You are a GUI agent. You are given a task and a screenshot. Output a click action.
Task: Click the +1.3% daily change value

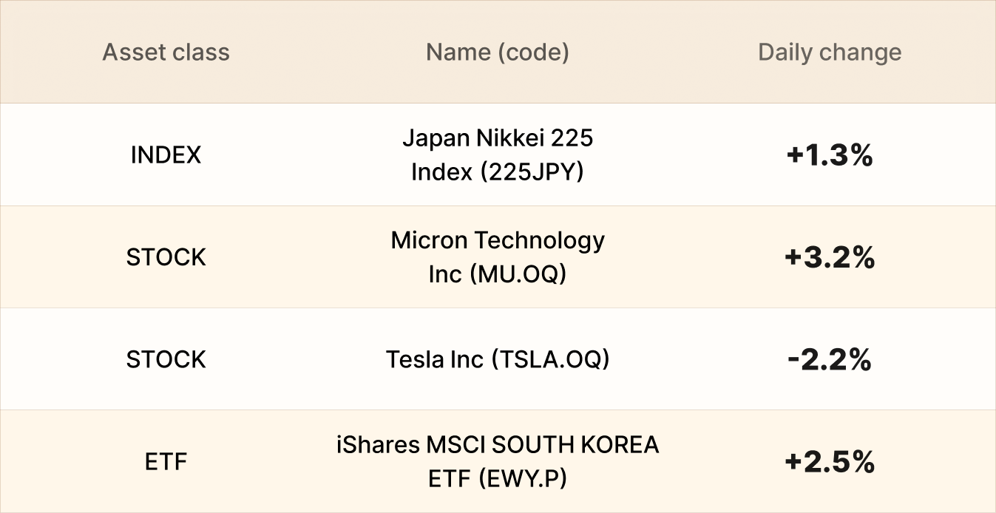830,156
